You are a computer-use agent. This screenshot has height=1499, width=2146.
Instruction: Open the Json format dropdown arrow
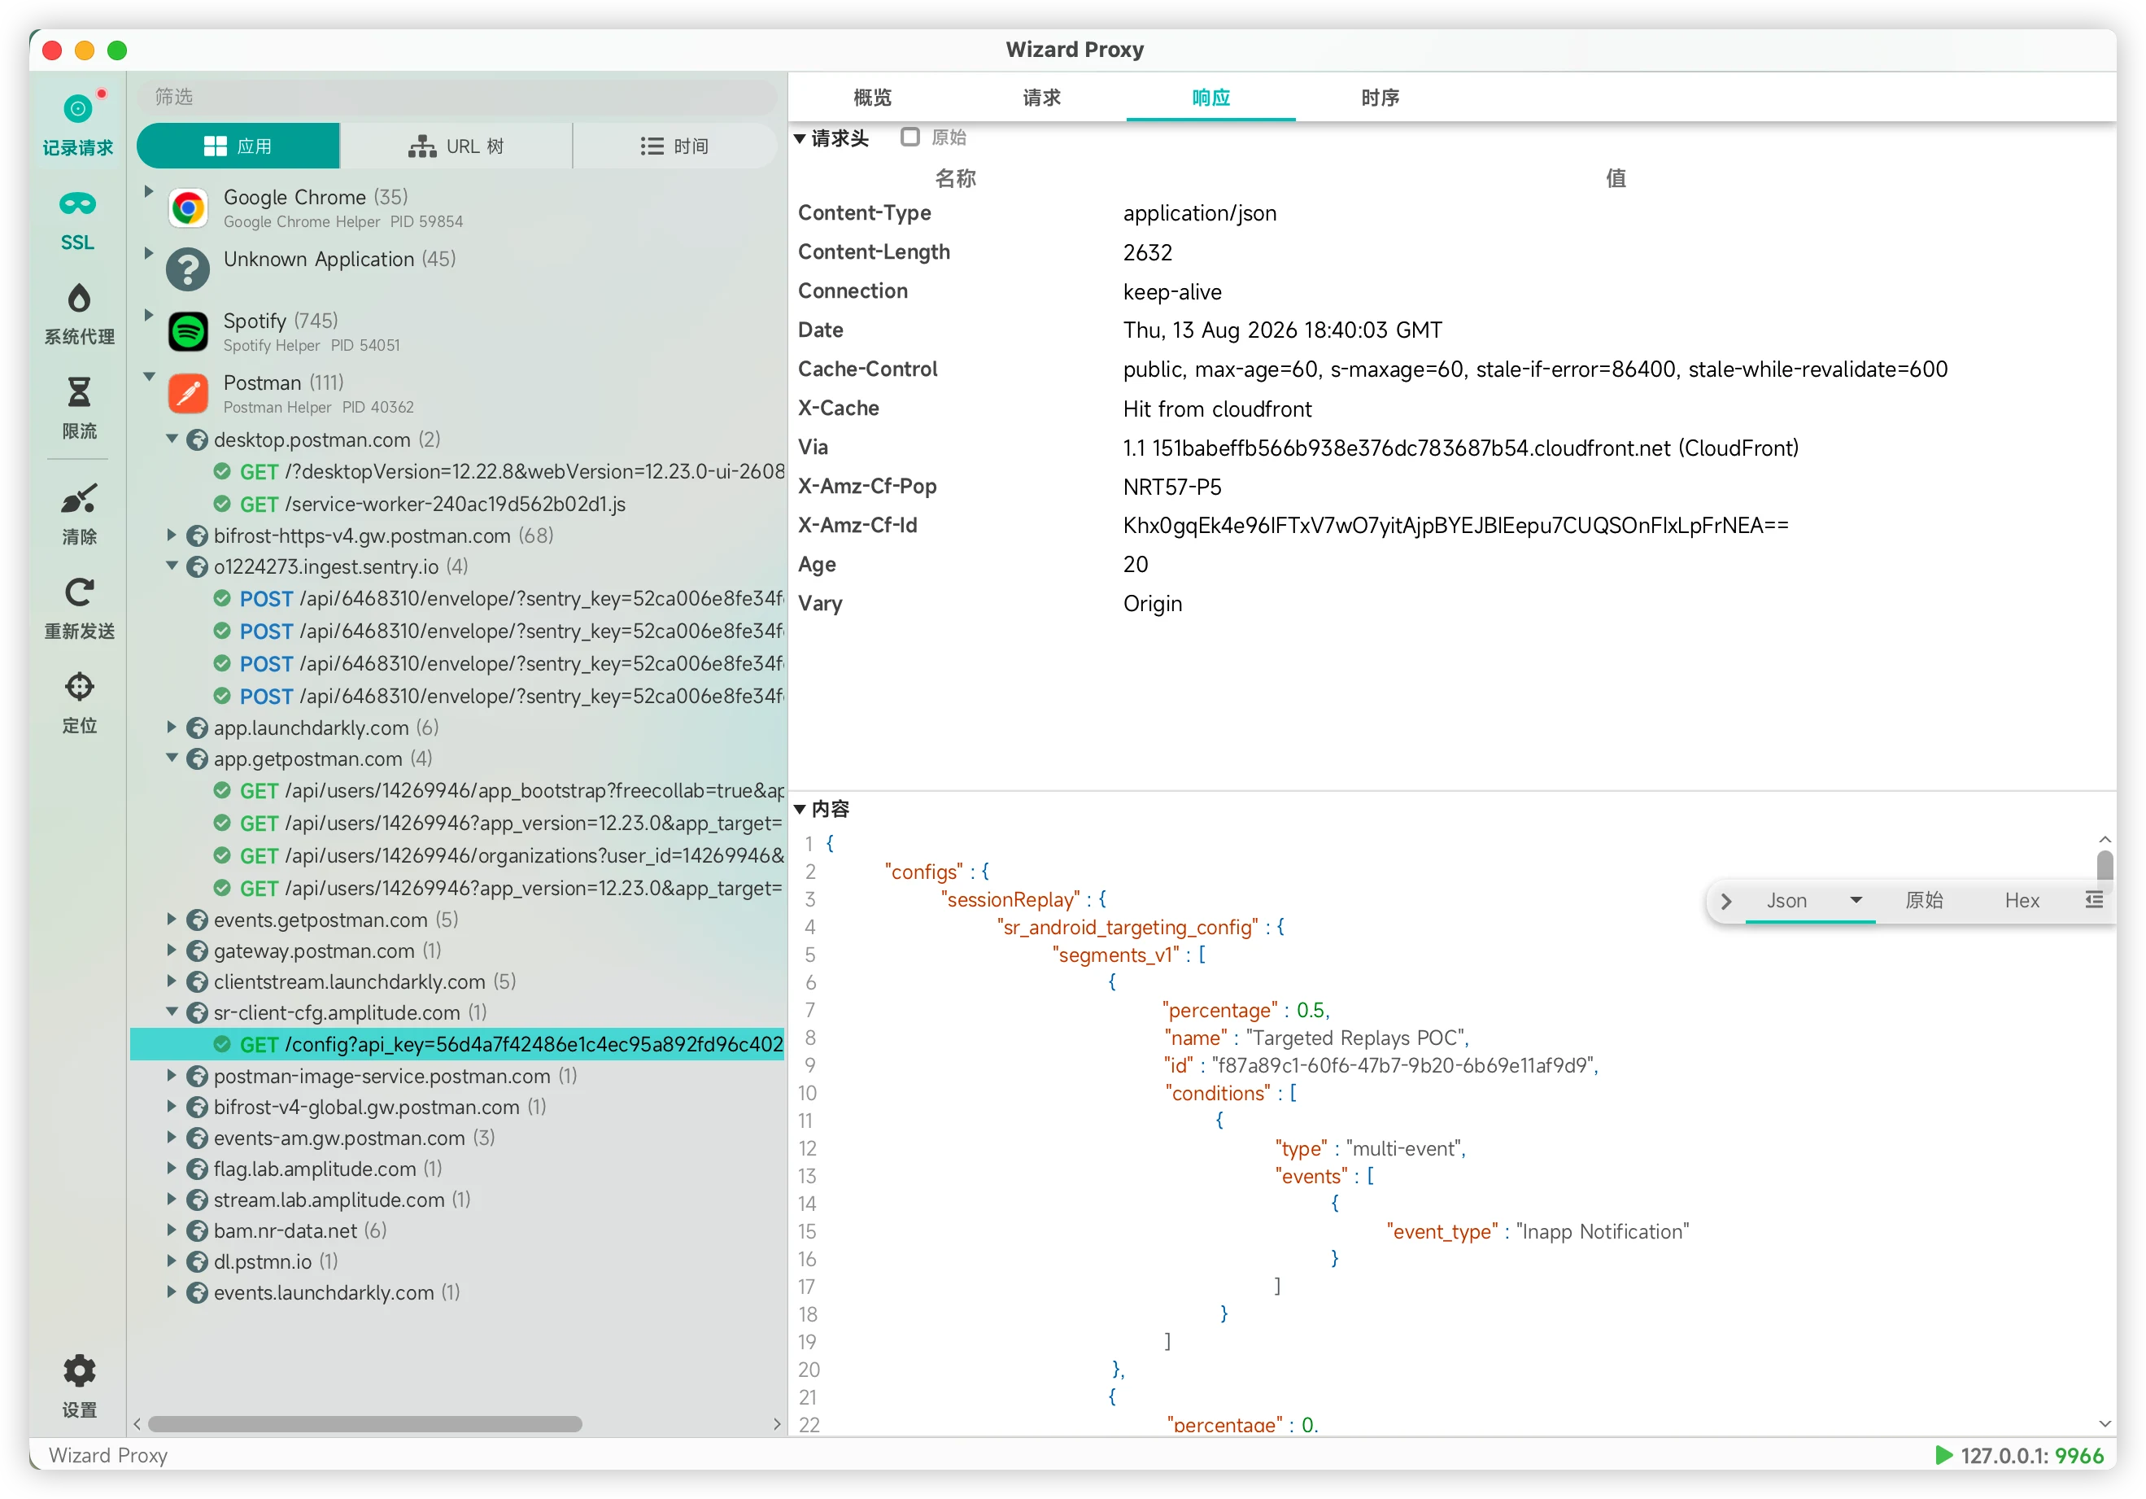[x=1856, y=899]
